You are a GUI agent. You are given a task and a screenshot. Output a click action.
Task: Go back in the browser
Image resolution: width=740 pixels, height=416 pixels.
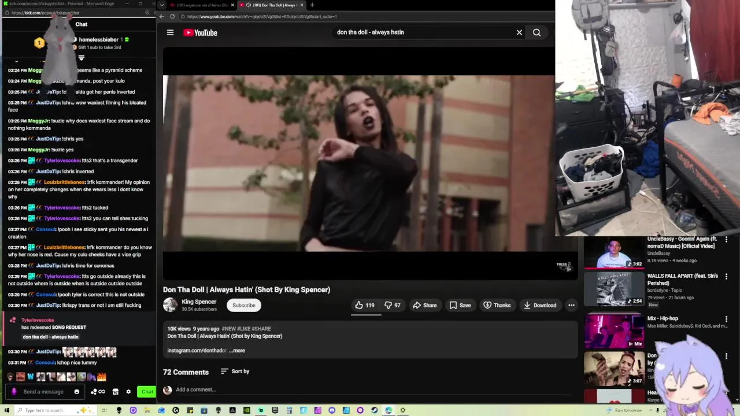click(162, 17)
